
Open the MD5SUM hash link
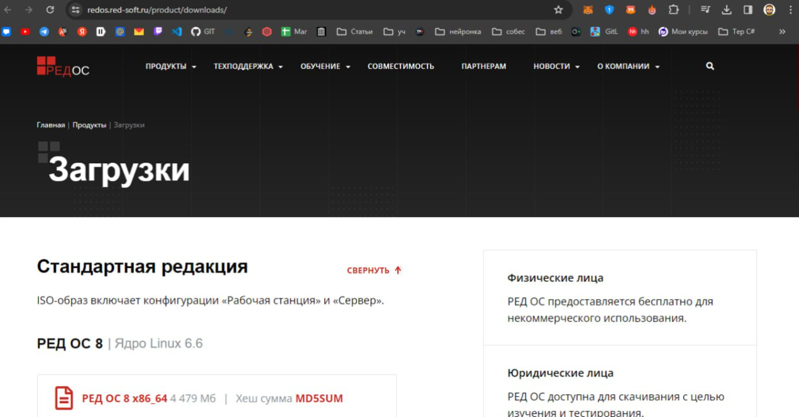tap(319, 399)
